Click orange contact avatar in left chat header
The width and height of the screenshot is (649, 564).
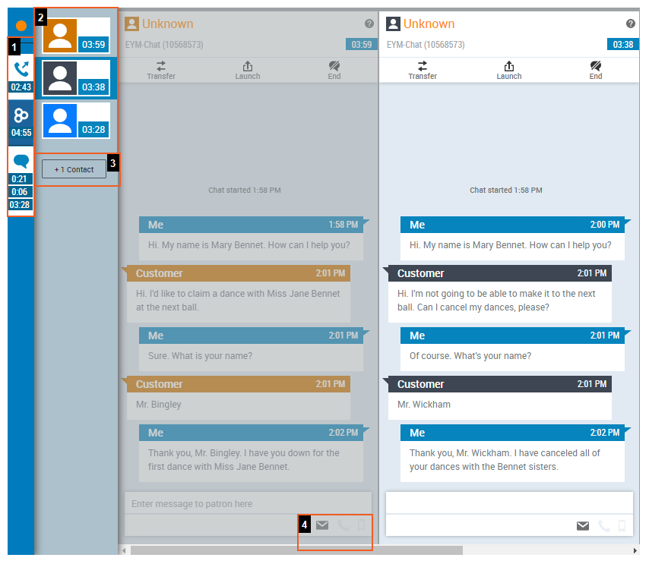click(131, 24)
